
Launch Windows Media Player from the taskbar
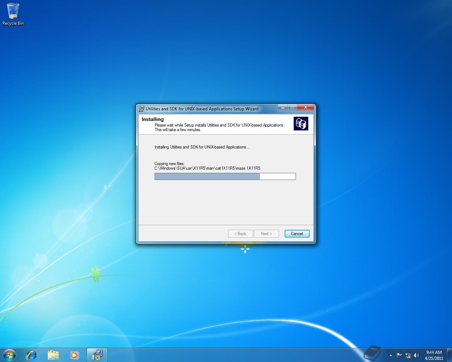pos(74,355)
